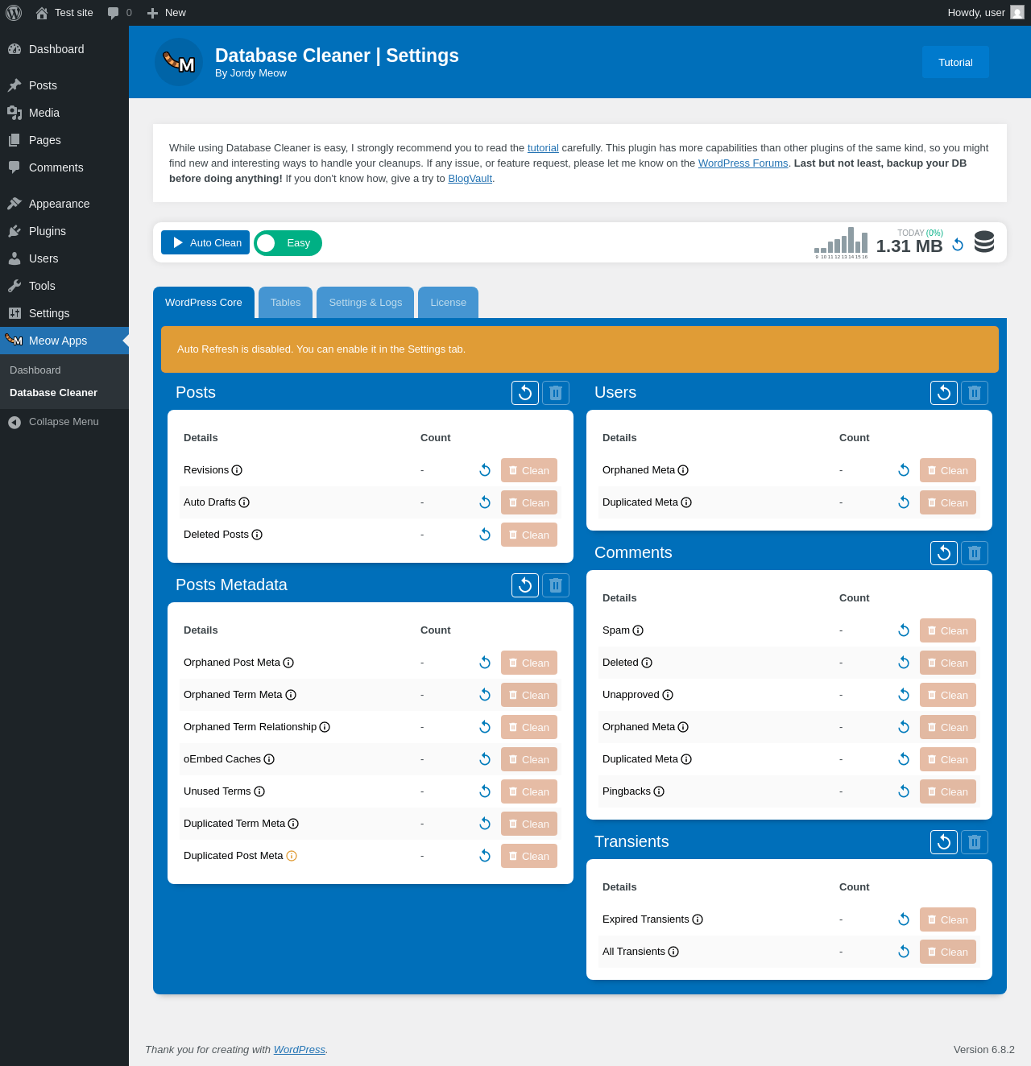
Task: Open the Appearance menu in sidebar
Action: [64, 204]
